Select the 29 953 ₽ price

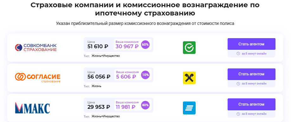click(x=99, y=107)
